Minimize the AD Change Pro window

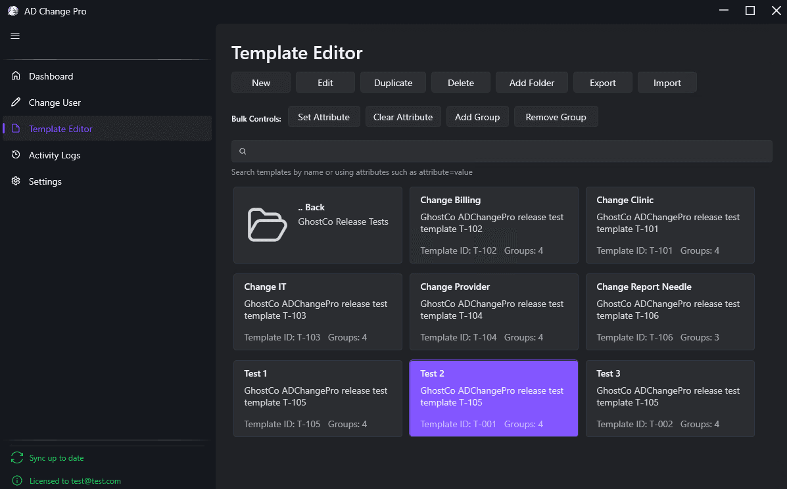[724, 11]
